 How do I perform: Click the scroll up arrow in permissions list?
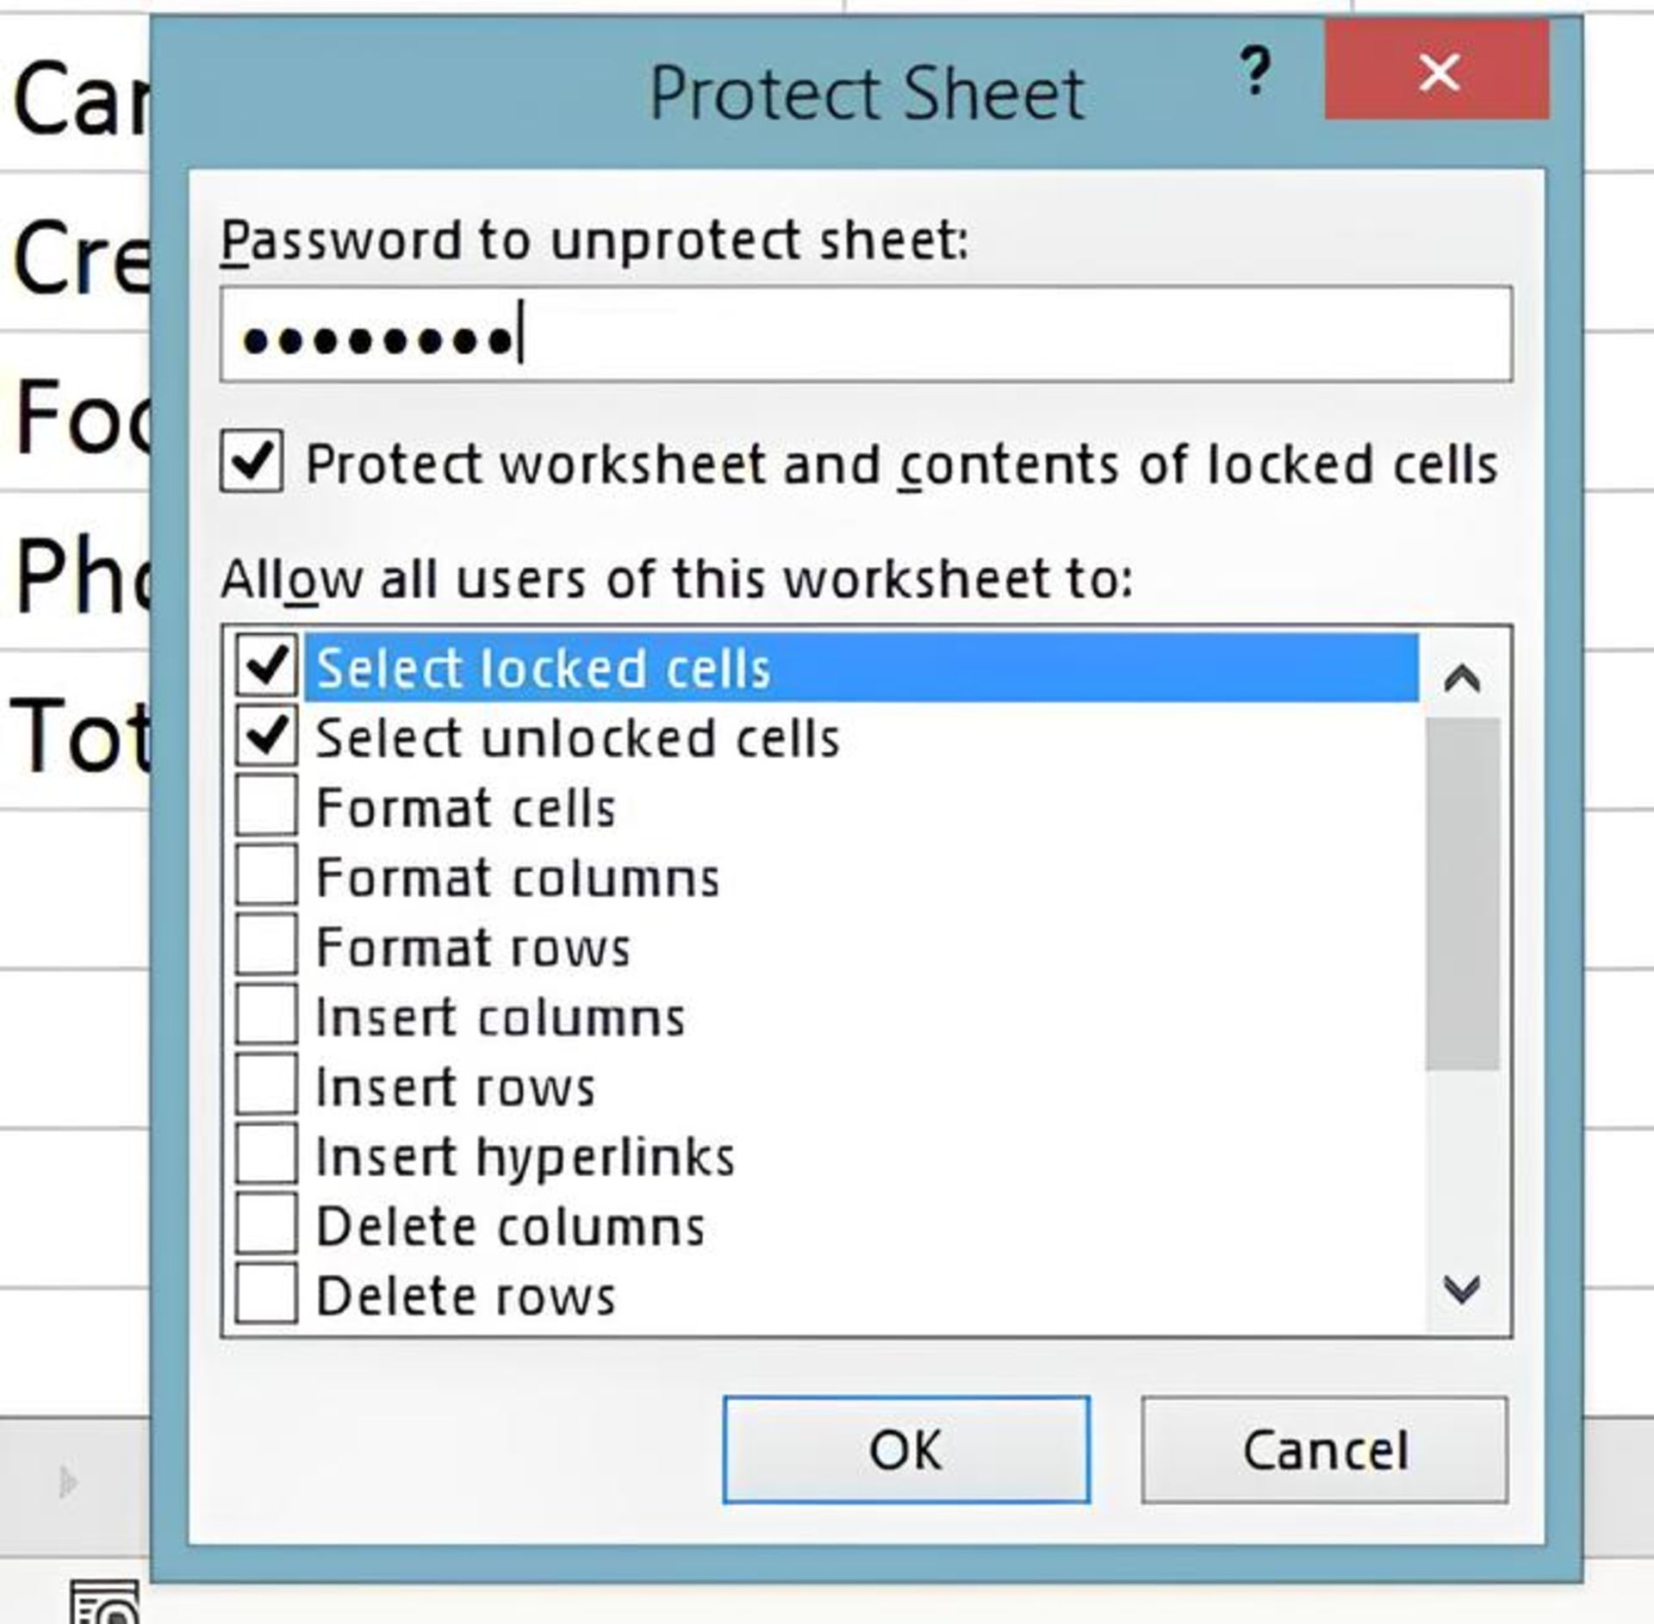point(1462,679)
